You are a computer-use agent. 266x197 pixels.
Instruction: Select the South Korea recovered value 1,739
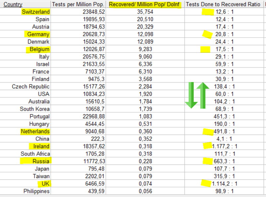(x=145, y=109)
